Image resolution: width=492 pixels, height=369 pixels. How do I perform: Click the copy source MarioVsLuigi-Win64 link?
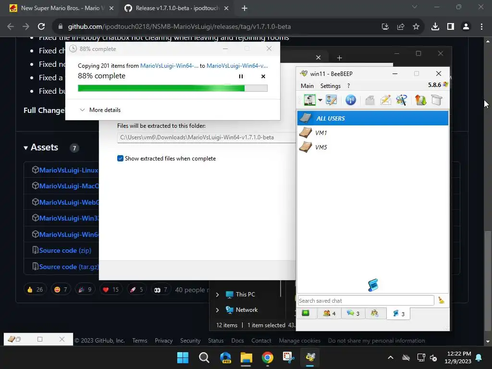coord(169,65)
